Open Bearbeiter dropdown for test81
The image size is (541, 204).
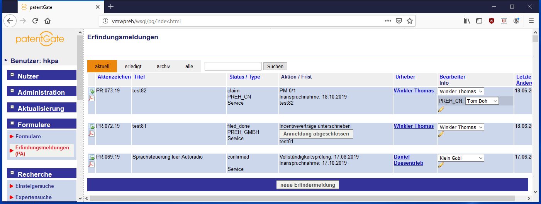pyautogui.click(x=461, y=127)
